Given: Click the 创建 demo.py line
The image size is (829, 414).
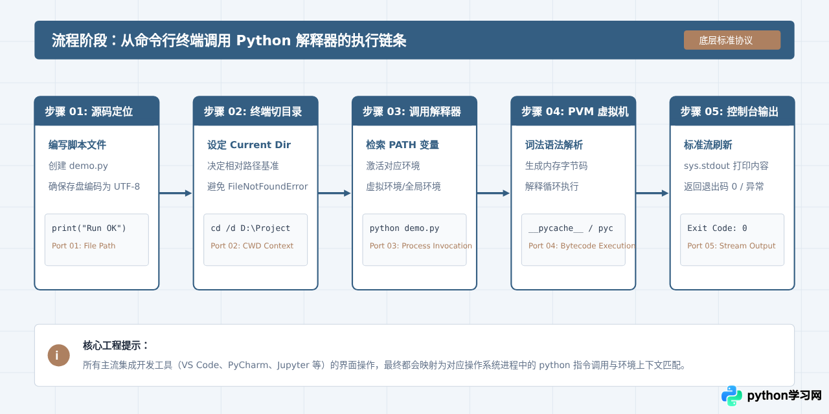Looking at the screenshot, I should [x=78, y=166].
